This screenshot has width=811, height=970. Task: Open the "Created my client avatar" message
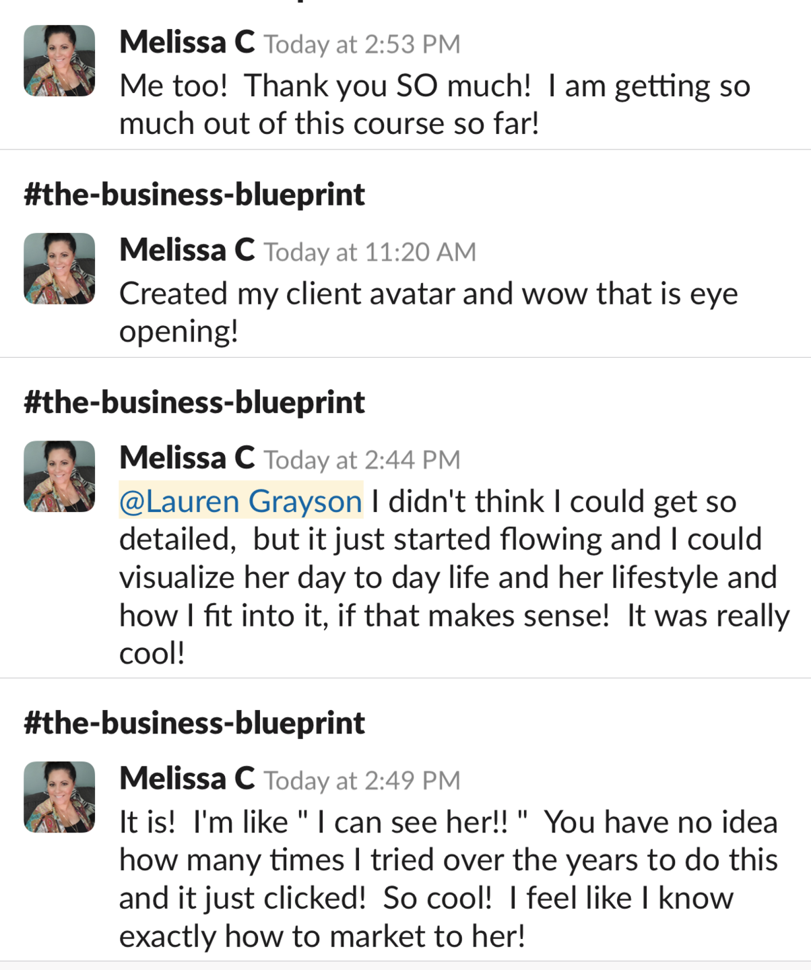428,313
